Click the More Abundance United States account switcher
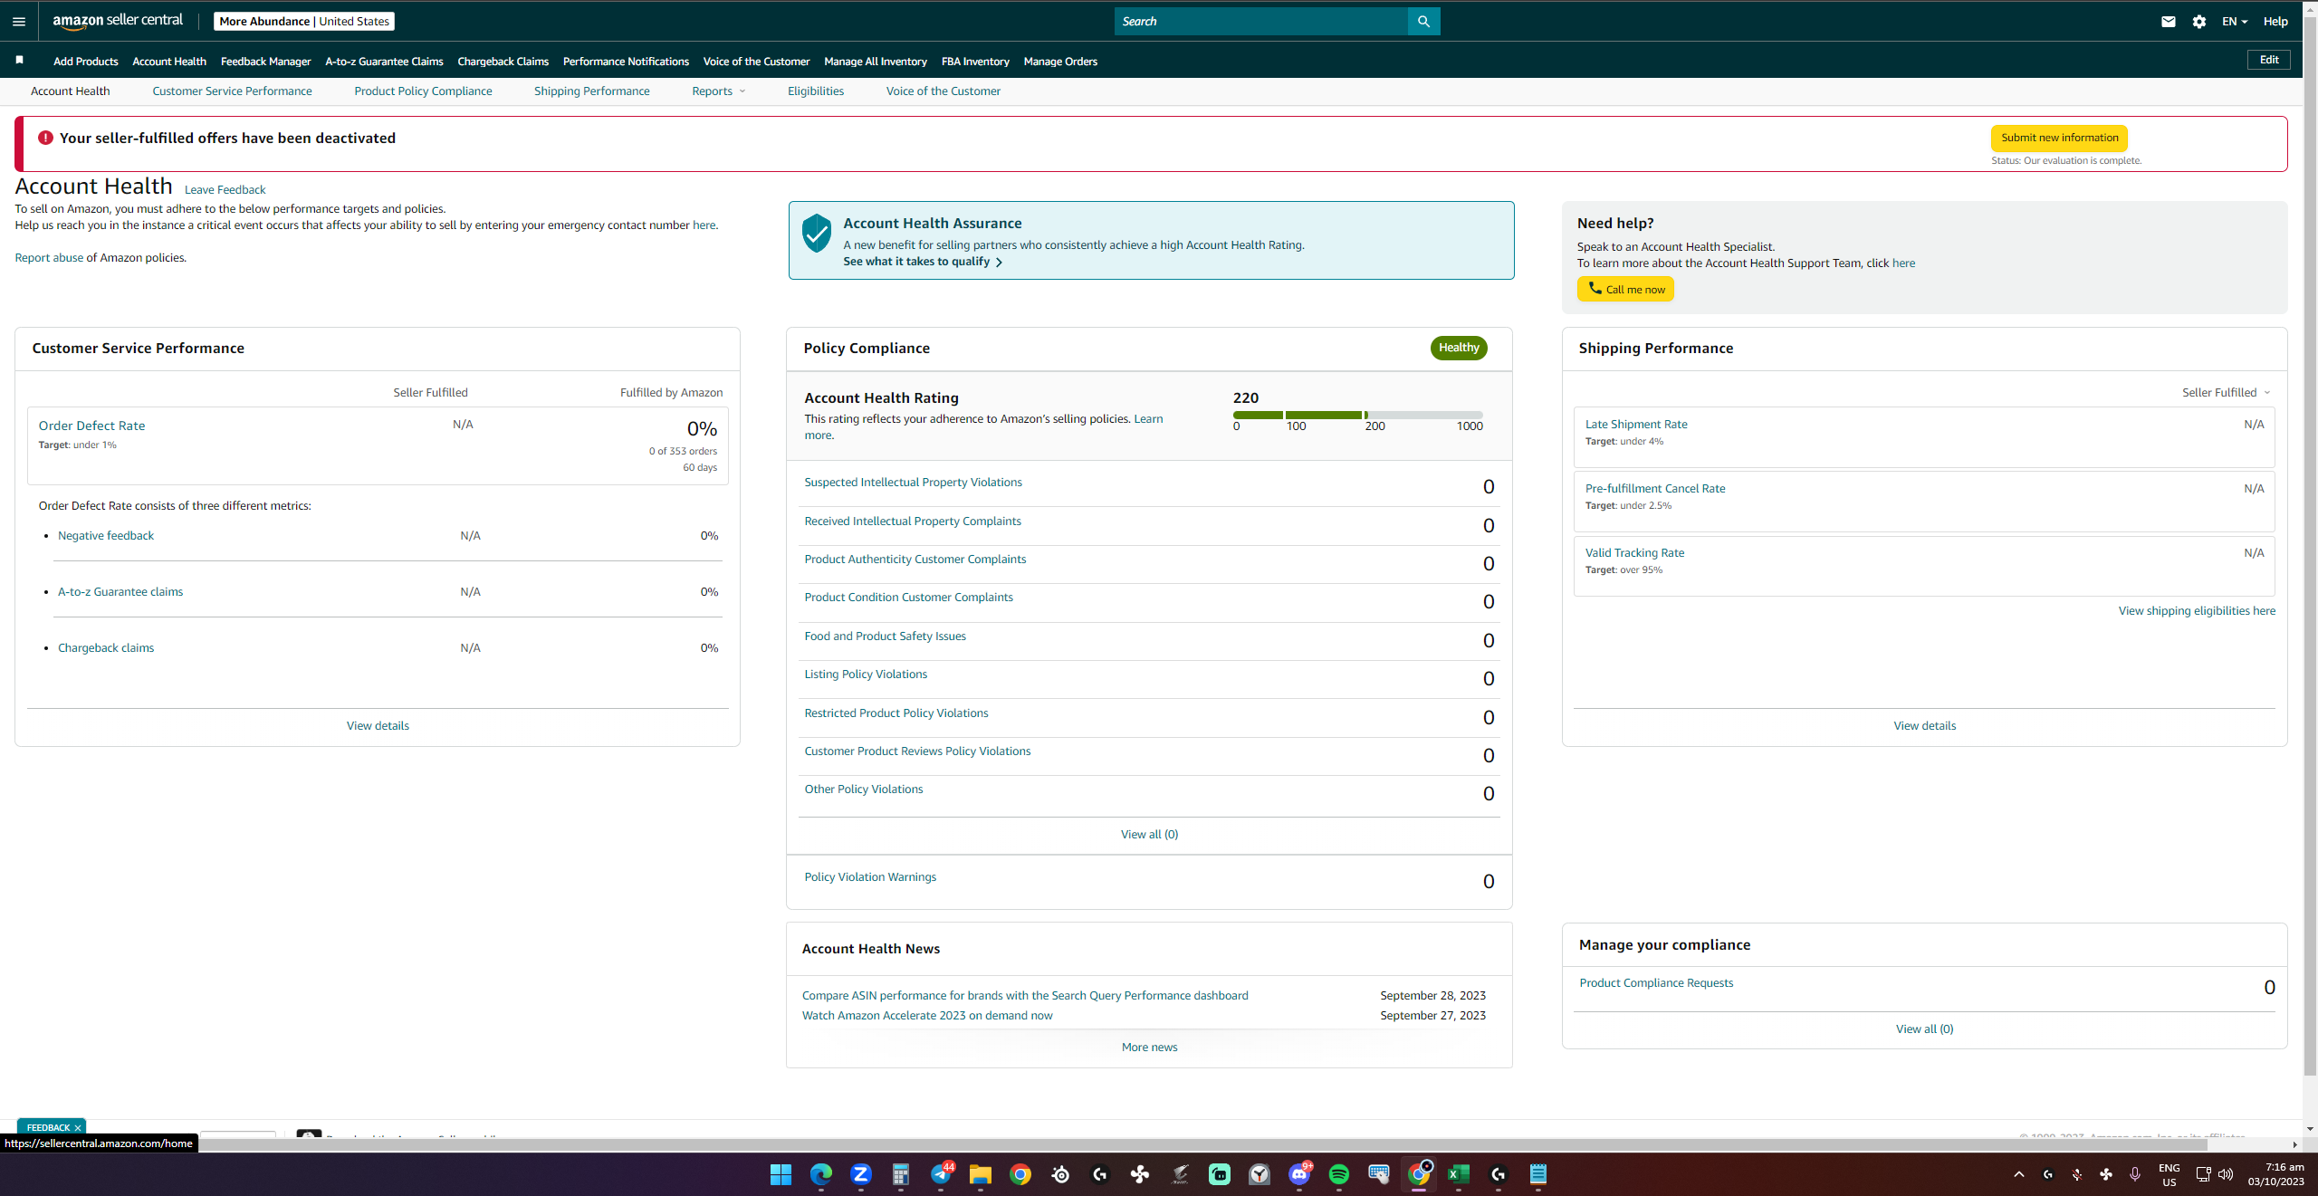Screen dimensions: 2318x1196 pos(304,21)
